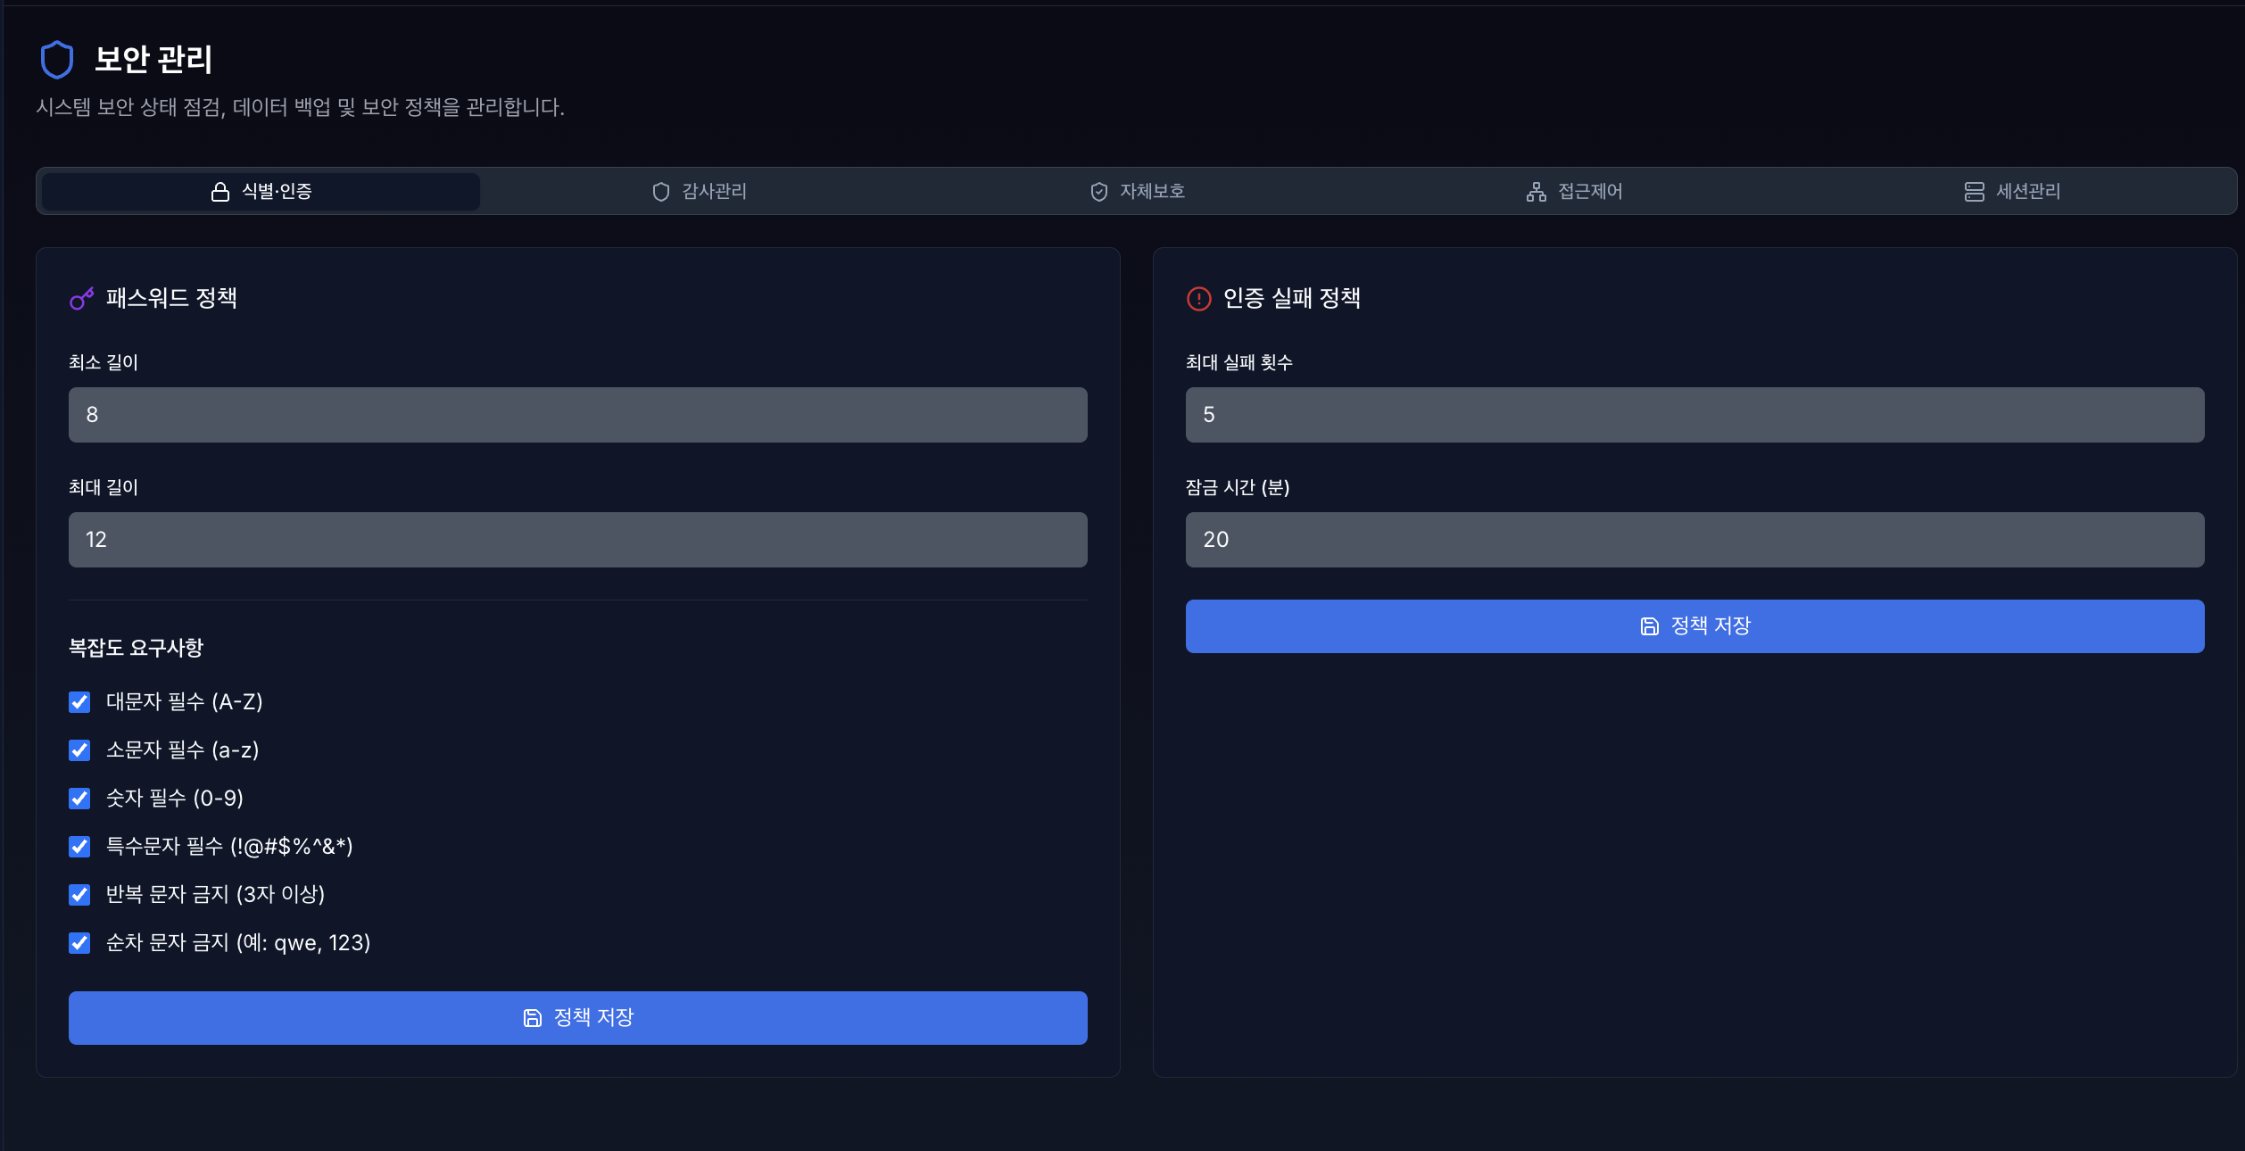Focus the 잠금 시간 (분) input field
The height and width of the screenshot is (1151, 2245).
(1694, 540)
